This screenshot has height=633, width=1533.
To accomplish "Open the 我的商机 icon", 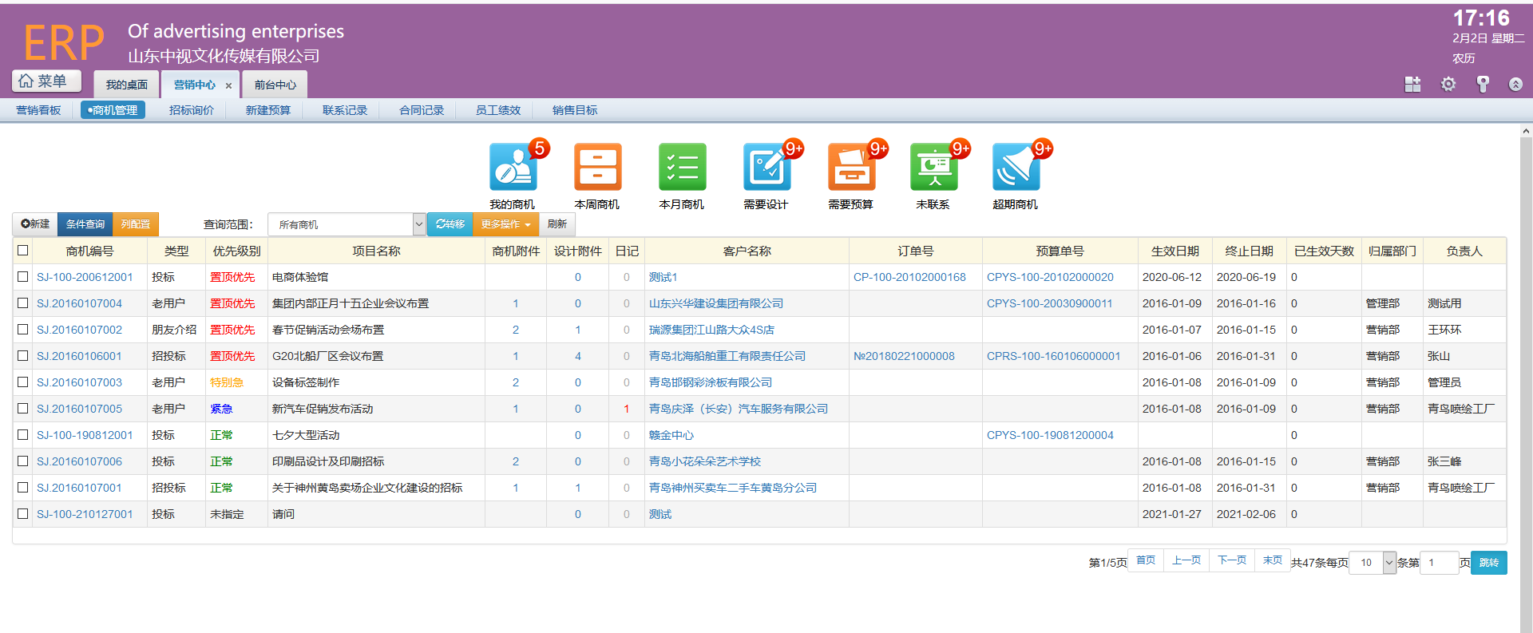I will (513, 167).
